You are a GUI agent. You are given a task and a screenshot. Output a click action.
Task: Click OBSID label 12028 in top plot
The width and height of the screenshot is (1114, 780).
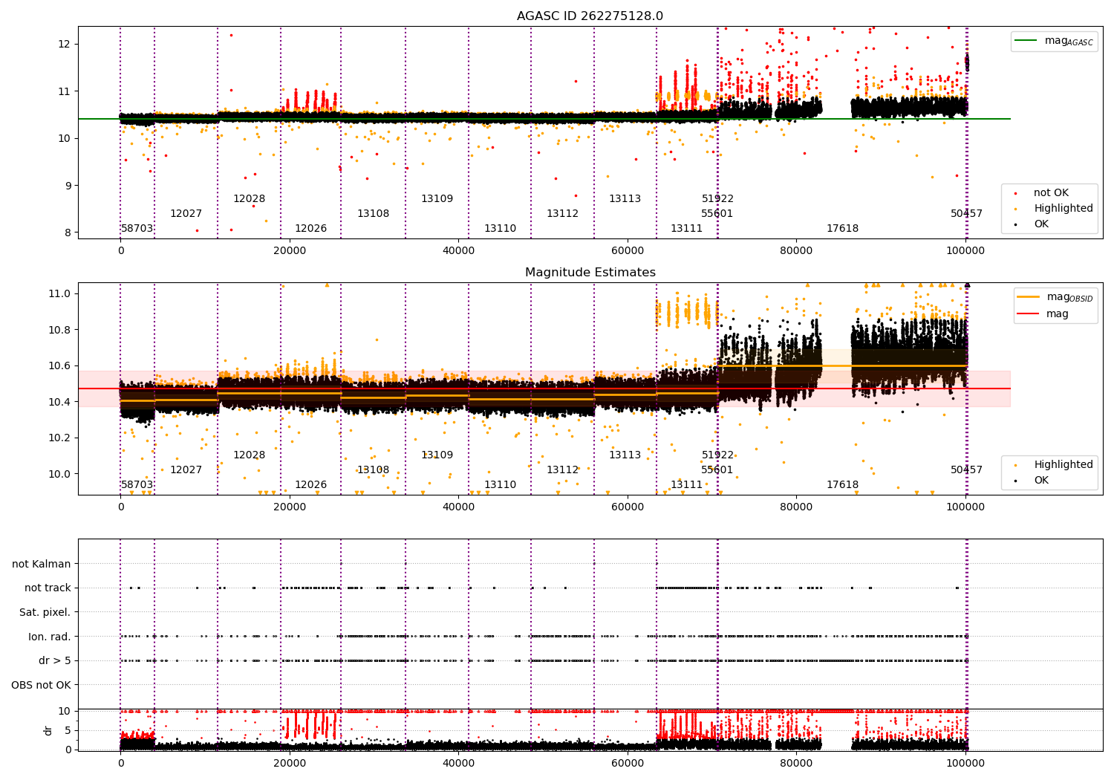249,198
